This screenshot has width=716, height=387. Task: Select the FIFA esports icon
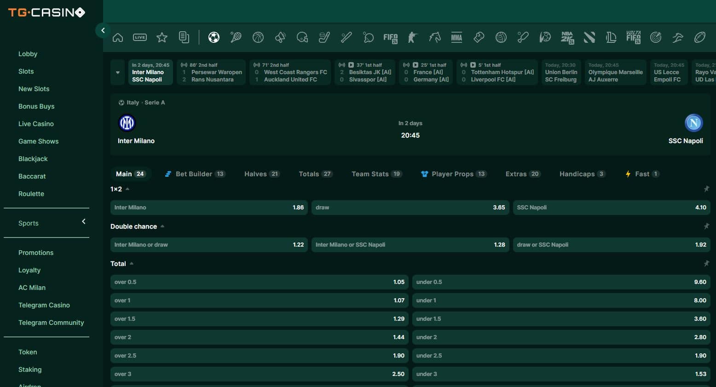[x=391, y=38]
